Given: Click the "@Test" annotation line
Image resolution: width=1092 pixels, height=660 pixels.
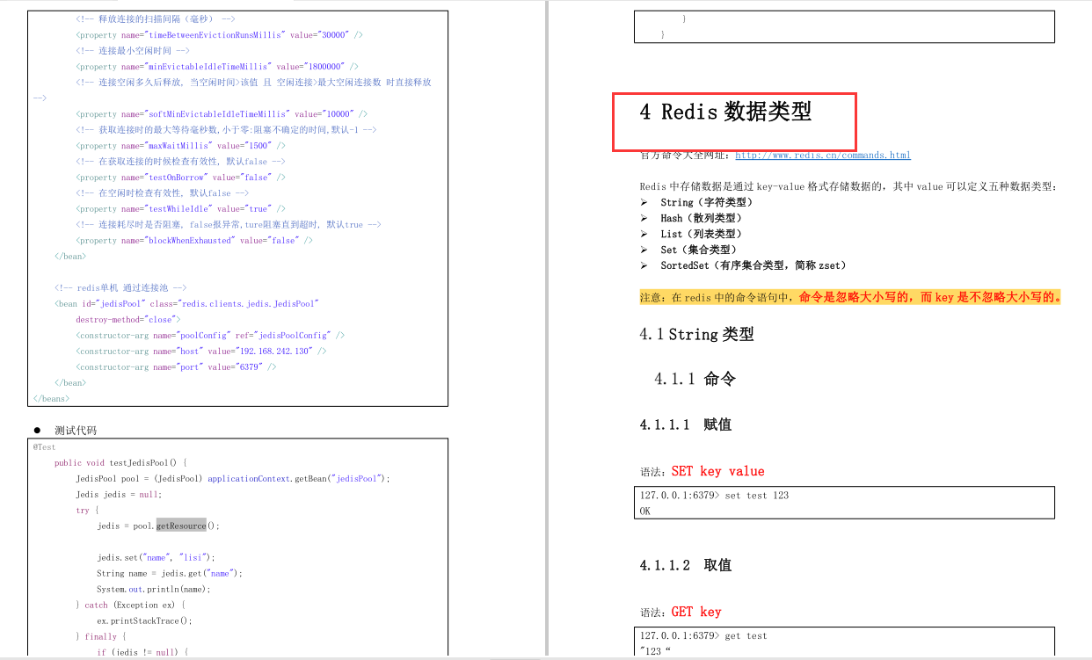Looking at the screenshot, I should click(x=44, y=447).
